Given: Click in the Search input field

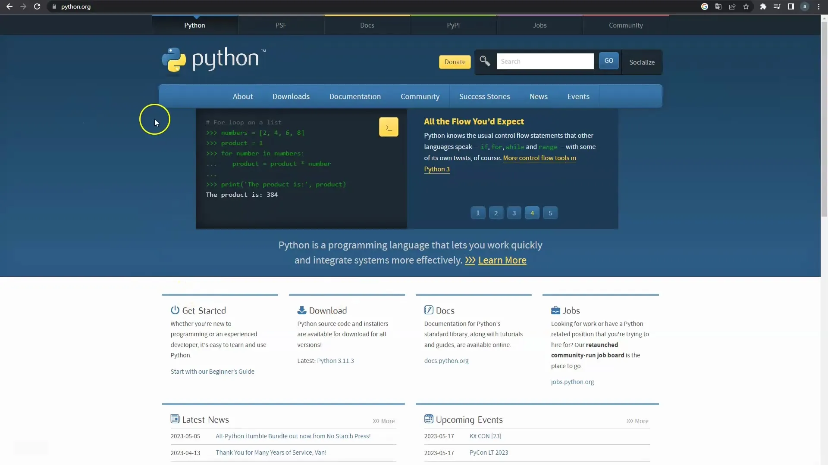Looking at the screenshot, I should click(x=545, y=61).
